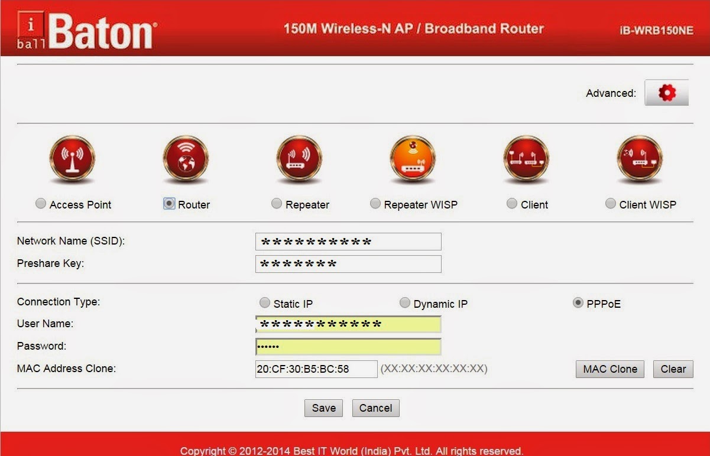Focus the PPPoE Password field
The image size is (710, 456).
[348, 346]
